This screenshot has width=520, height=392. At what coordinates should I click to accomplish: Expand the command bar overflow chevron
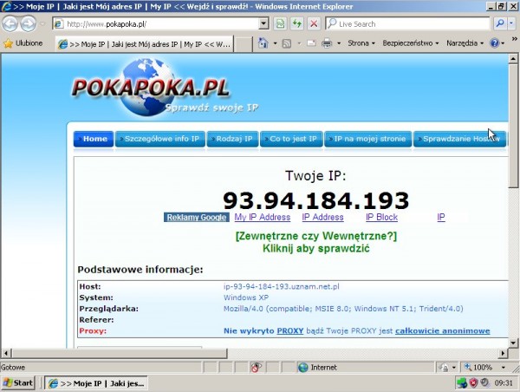(514, 39)
